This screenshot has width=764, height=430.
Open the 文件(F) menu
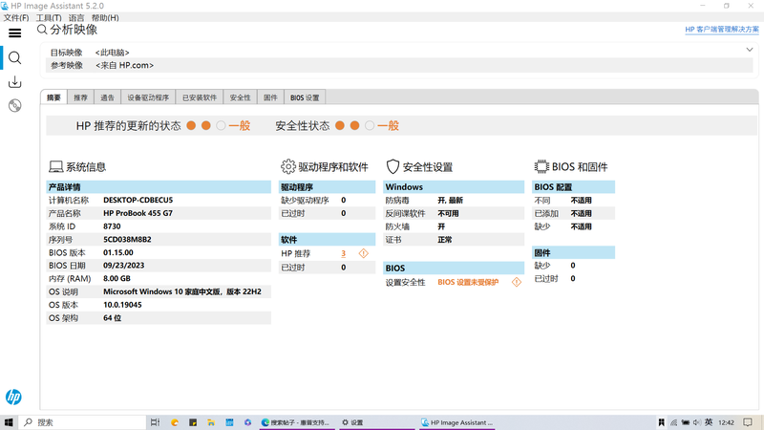click(16, 18)
